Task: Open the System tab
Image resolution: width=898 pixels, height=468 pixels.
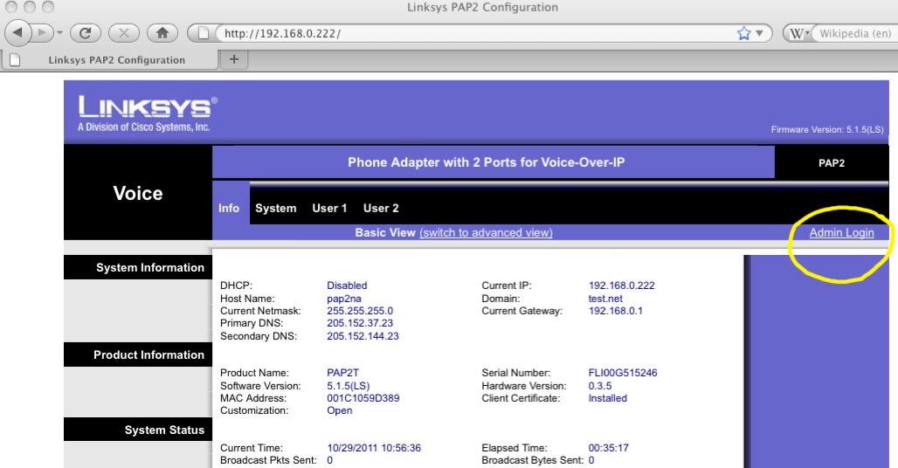Action: 276,209
